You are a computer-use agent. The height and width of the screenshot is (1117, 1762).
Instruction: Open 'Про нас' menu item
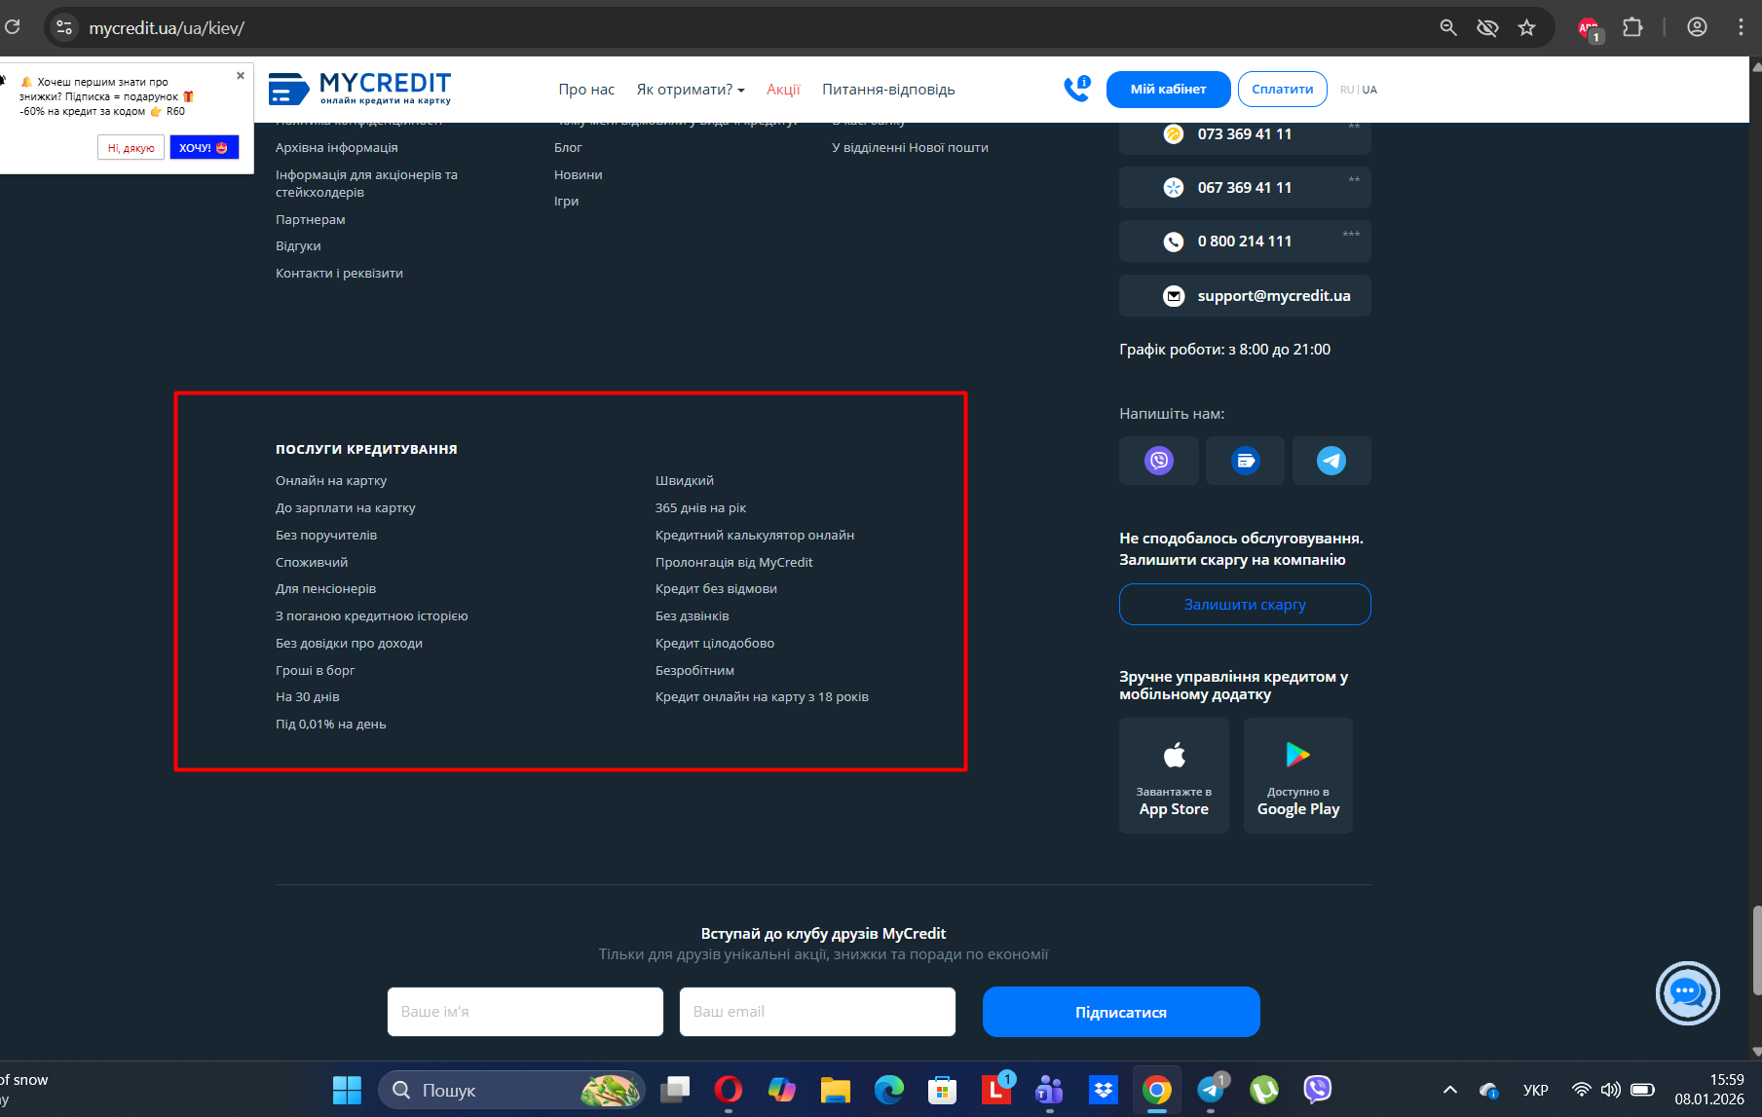tap(586, 90)
